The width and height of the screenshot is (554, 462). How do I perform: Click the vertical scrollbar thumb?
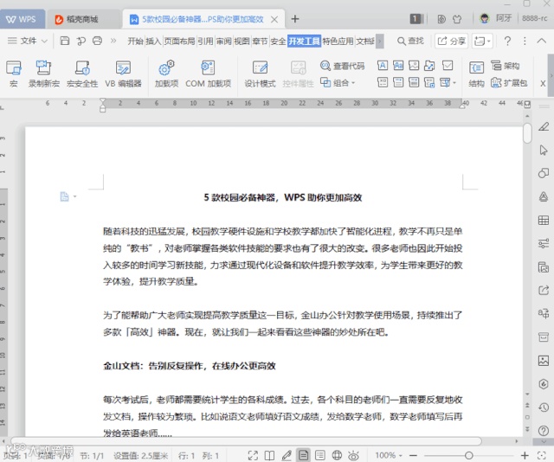[527, 133]
